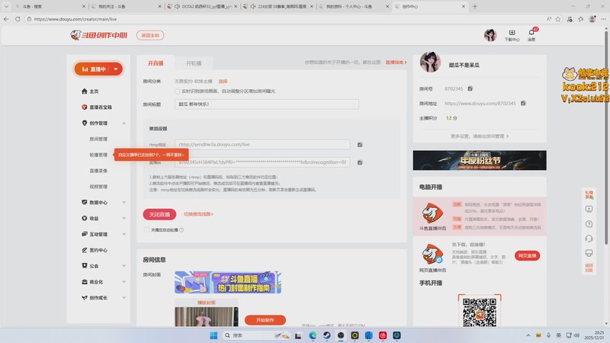Open a new browser tab with plus
This screenshot has width=610, height=343.
coord(474,6)
